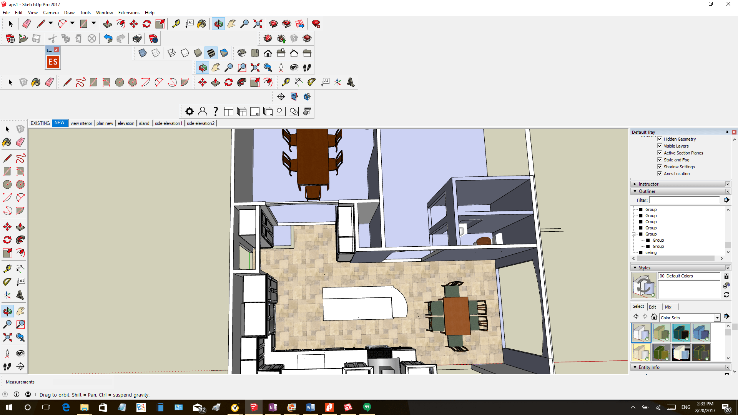The height and width of the screenshot is (415, 738).
Task: Collapse the Entity Info panel
Action: pos(635,367)
